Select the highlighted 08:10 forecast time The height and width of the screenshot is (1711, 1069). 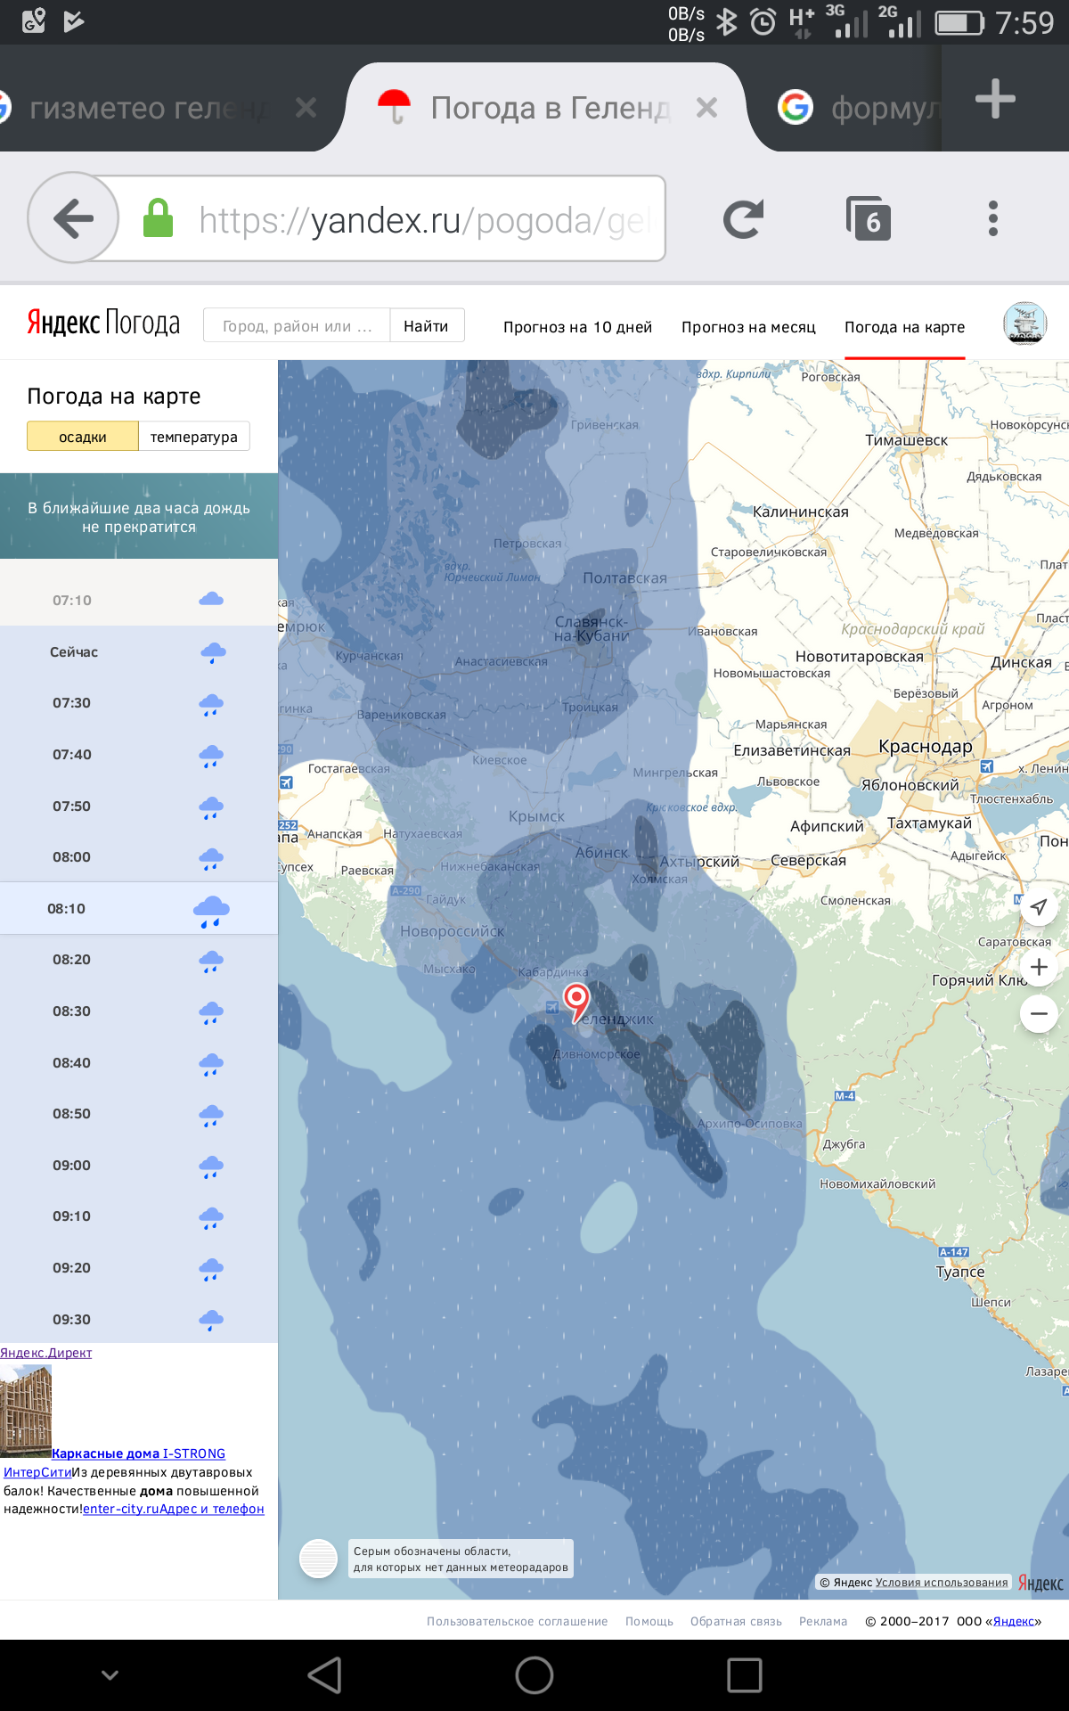click(139, 908)
